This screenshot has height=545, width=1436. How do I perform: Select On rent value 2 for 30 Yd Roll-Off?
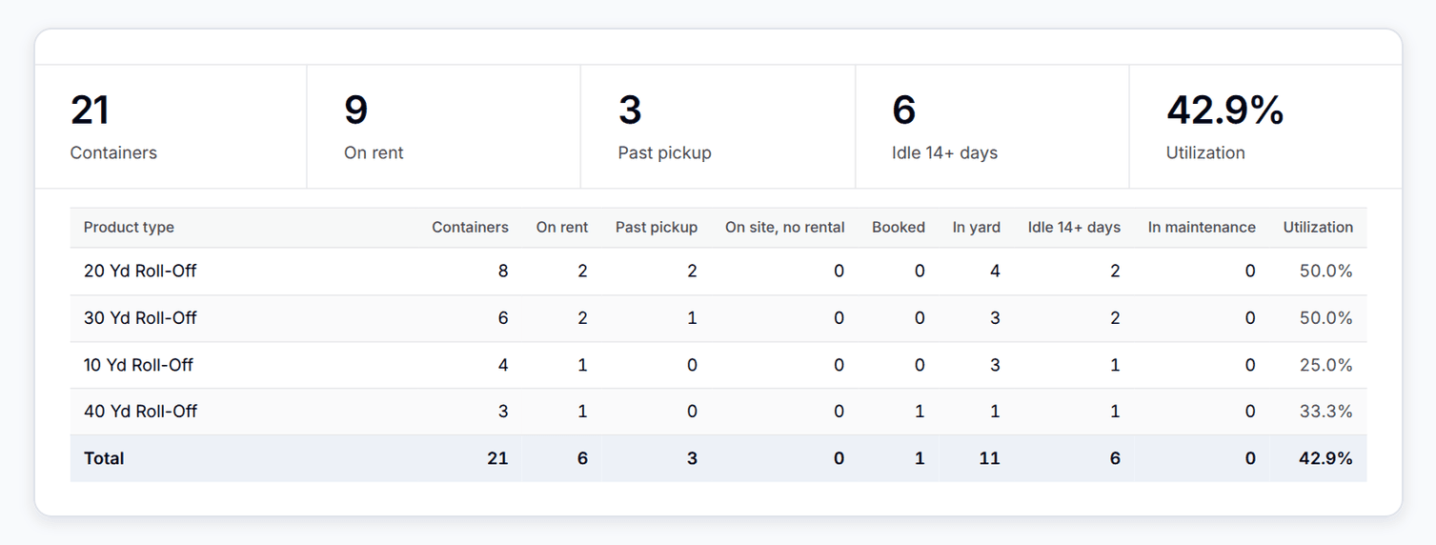[x=583, y=317]
